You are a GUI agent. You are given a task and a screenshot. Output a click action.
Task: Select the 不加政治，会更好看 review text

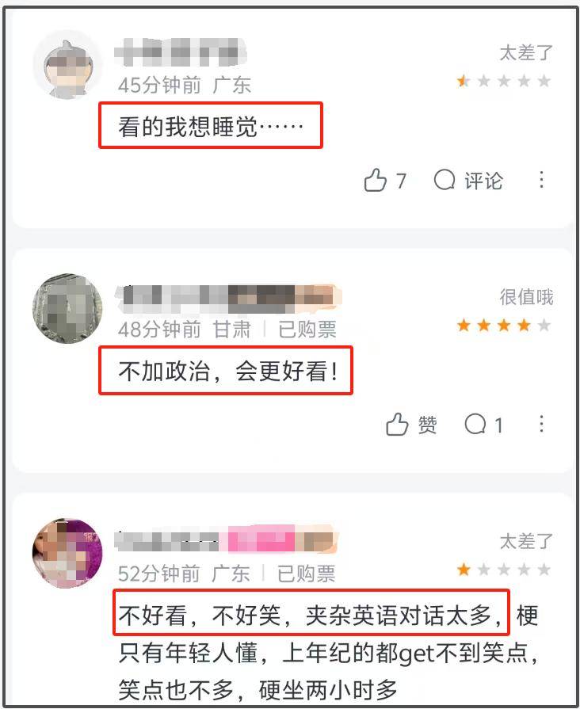[227, 371]
